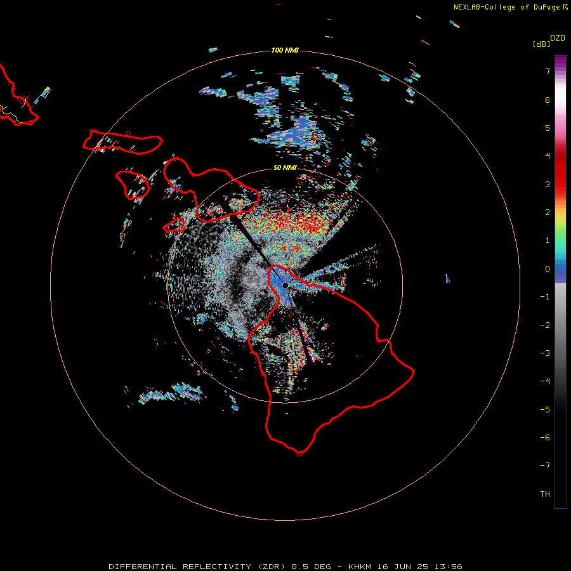This screenshot has width=571, height=571.
Task: Click the -2 value on the color scale
Action: pyautogui.click(x=545, y=325)
